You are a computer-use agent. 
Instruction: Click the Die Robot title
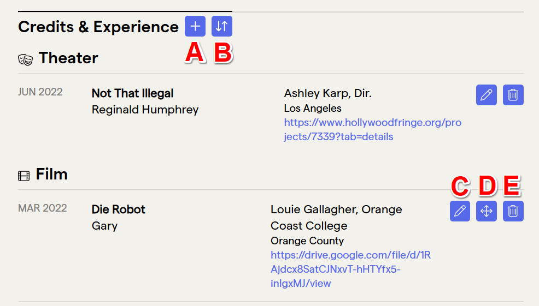click(118, 209)
